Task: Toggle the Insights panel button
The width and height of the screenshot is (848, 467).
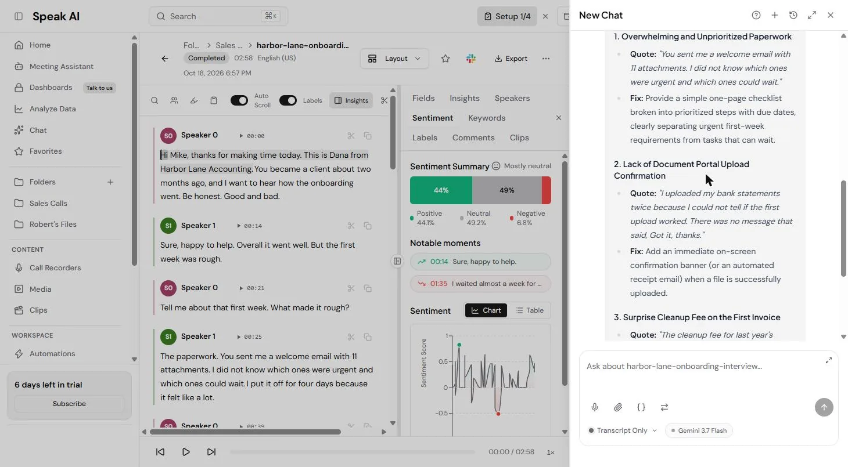Action: (351, 100)
